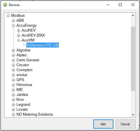The height and width of the screenshot is (131, 140).
Task: Click the Add button
Action: pyautogui.click(x=103, y=124)
